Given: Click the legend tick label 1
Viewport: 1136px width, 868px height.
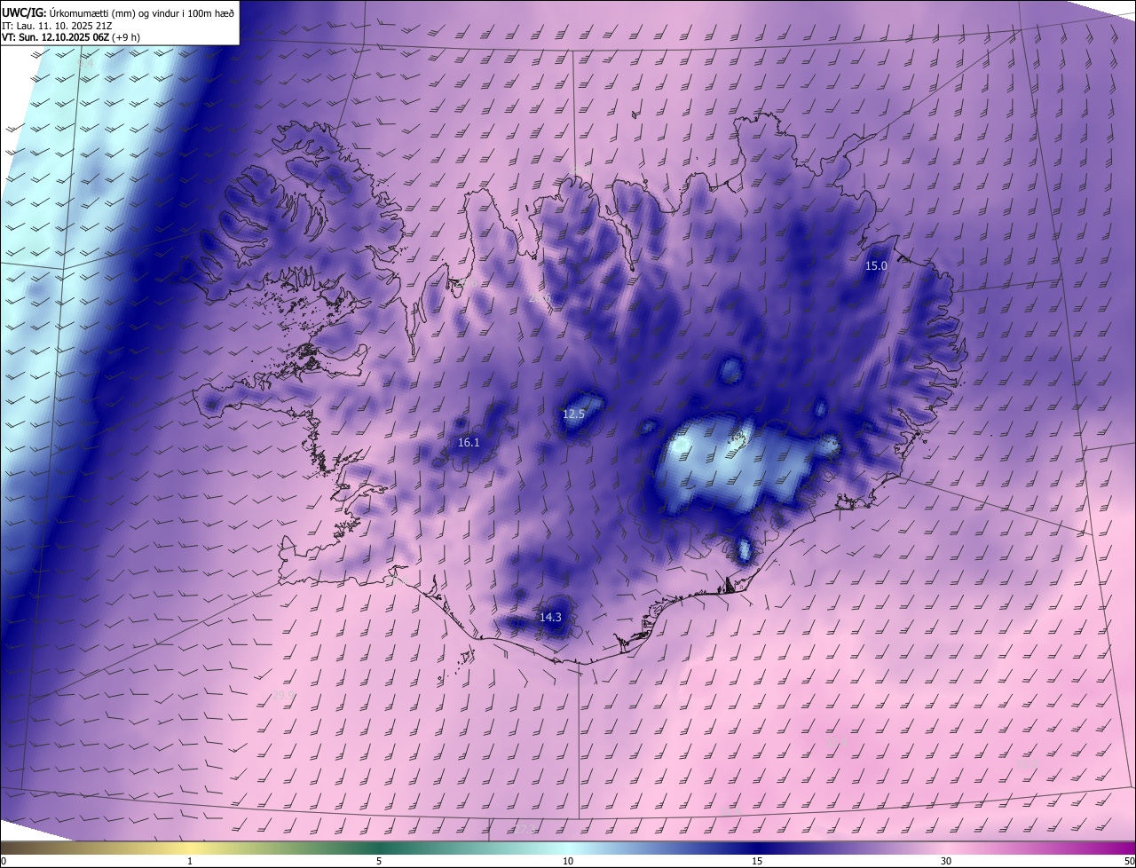Looking at the screenshot, I should [x=190, y=861].
